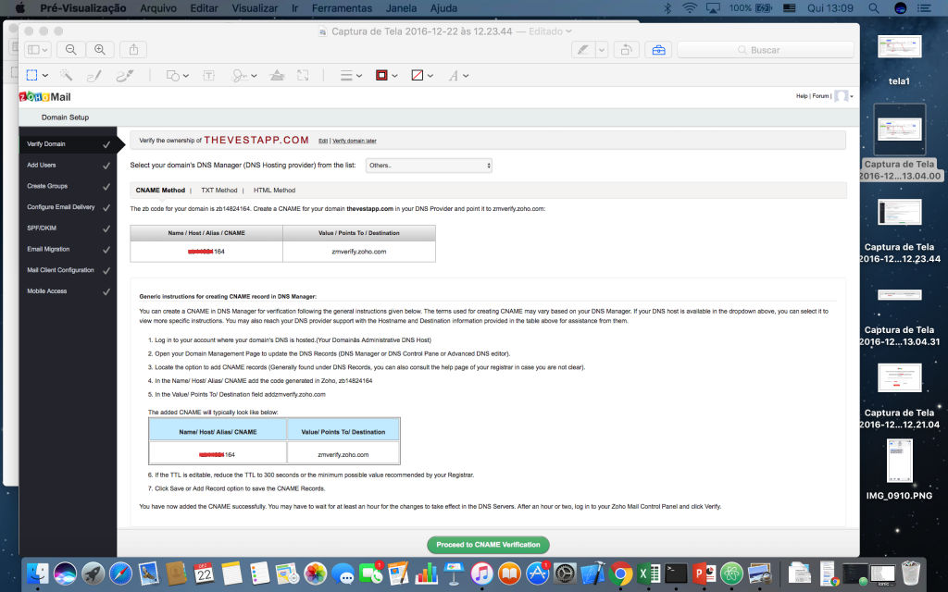Image resolution: width=948 pixels, height=592 pixels.
Task: Open the Sign signature tool
Action: 240,76
